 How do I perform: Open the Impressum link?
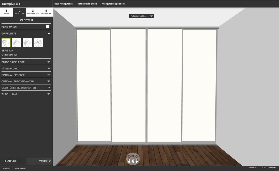point(20,168)
